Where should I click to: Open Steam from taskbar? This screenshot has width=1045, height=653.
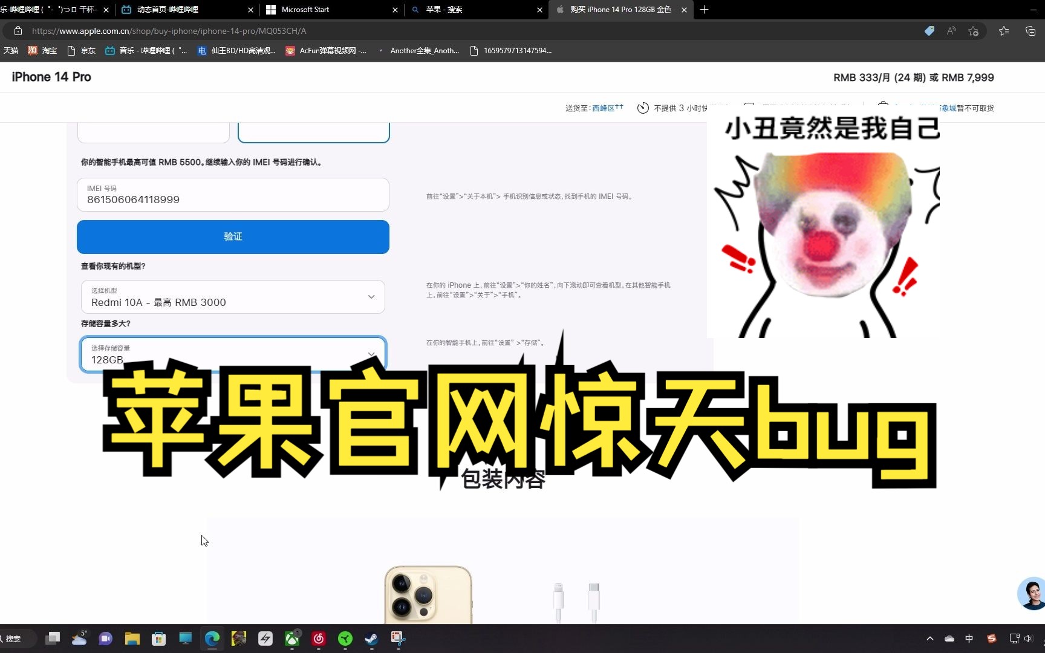pyautogui.click(x=371, y=638)
